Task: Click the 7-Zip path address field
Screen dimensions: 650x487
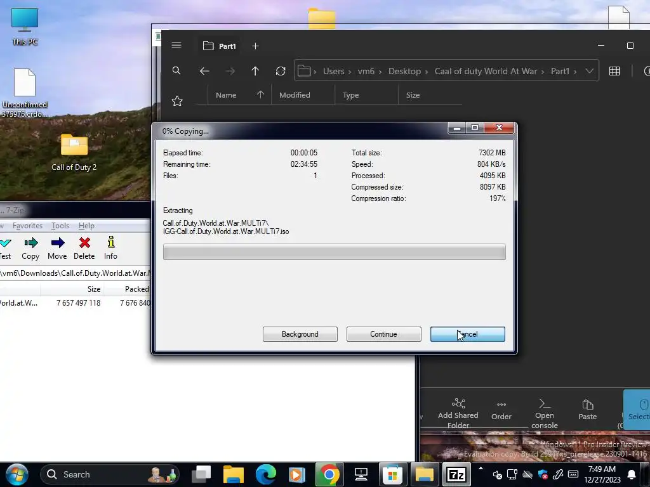Action: point(75,273)
